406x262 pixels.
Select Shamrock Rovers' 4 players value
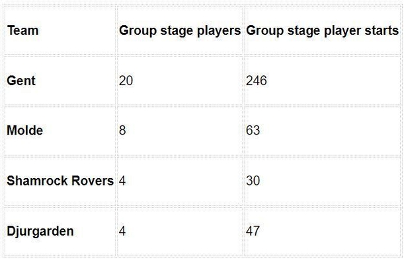[x=122, y=181]
